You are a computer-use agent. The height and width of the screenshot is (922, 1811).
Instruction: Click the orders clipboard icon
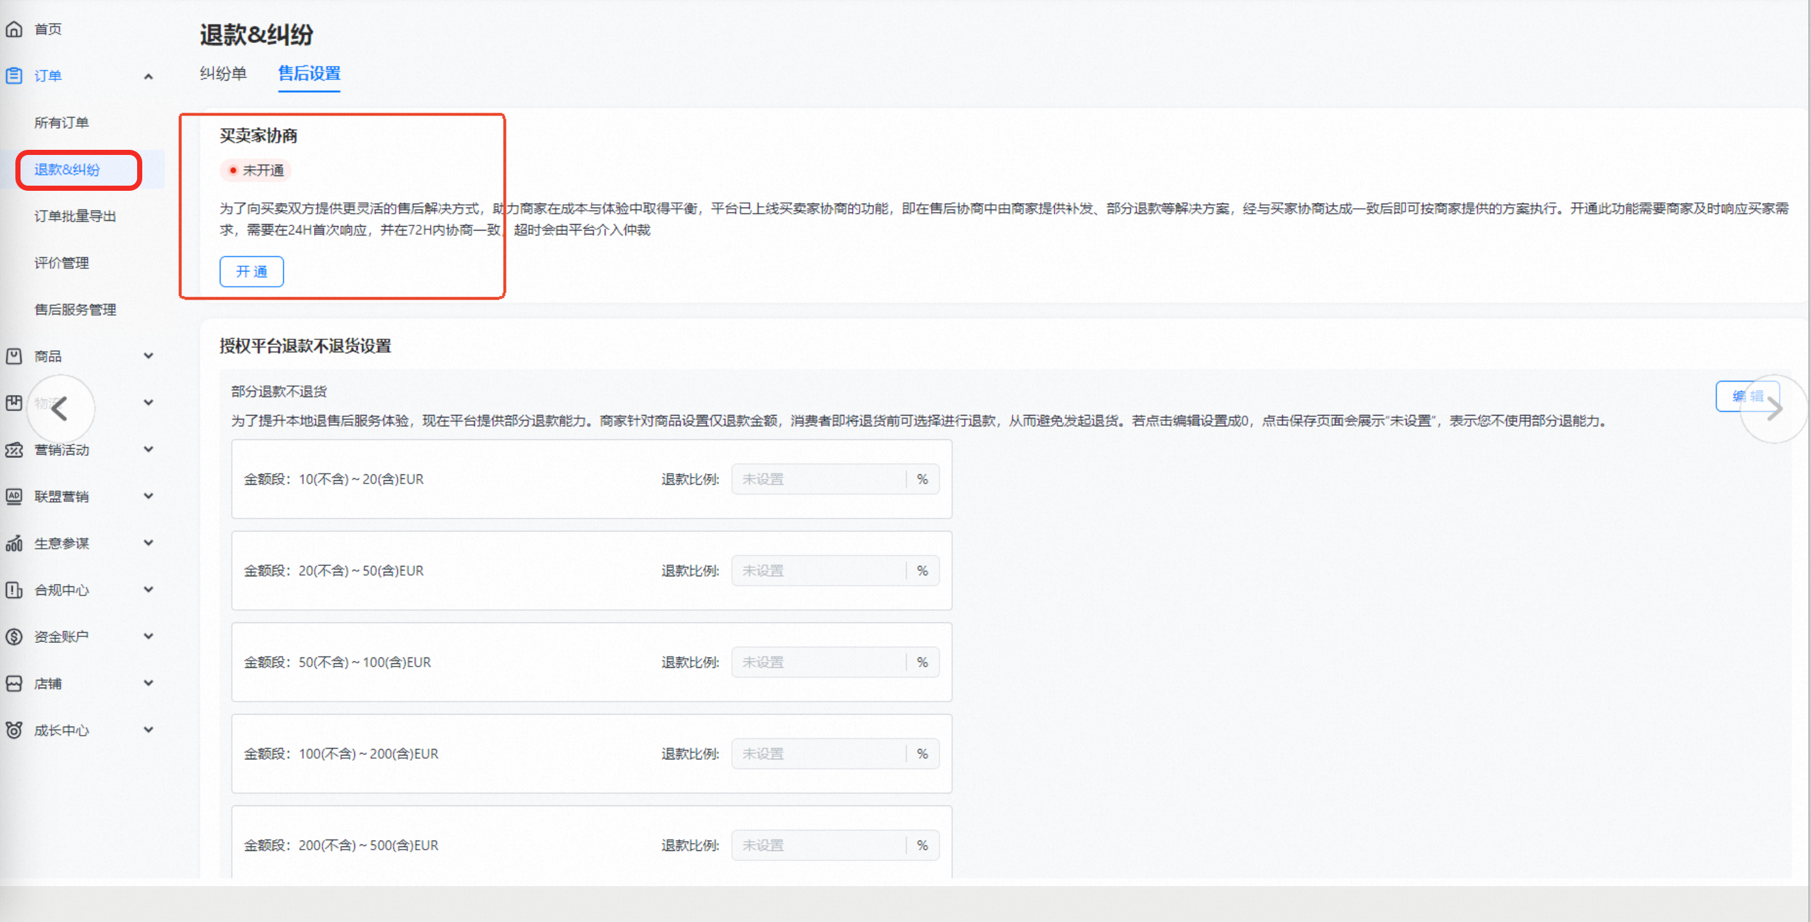(14, 76)
